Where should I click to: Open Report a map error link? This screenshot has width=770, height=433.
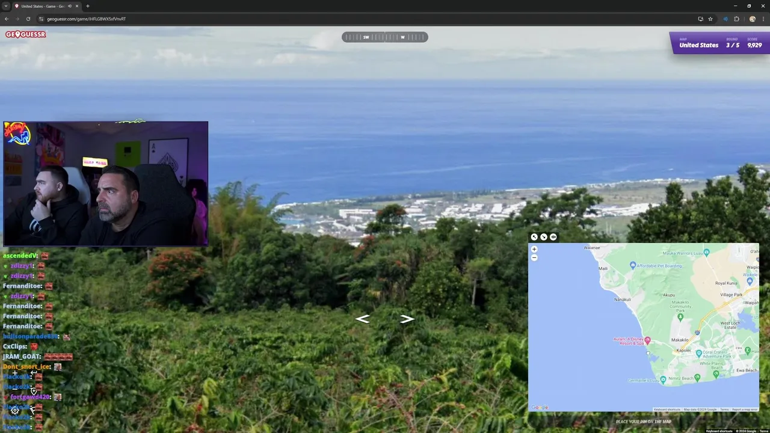click(745, 410)
